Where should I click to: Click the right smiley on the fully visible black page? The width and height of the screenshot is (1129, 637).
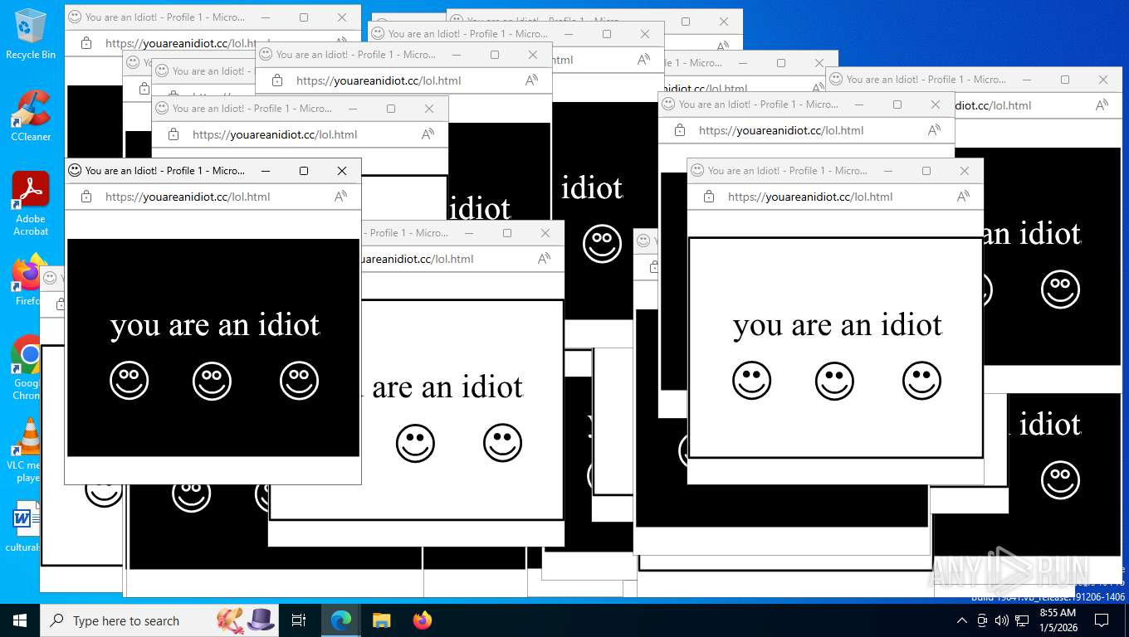click(x=299, y=382)
